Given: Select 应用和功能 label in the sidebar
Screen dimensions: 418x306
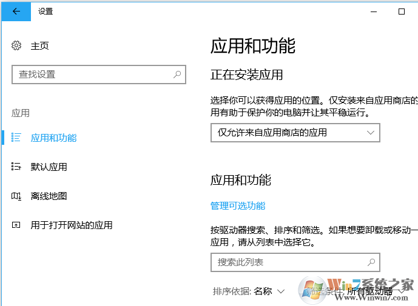Looking at the screenshot, I should [53, 138].
